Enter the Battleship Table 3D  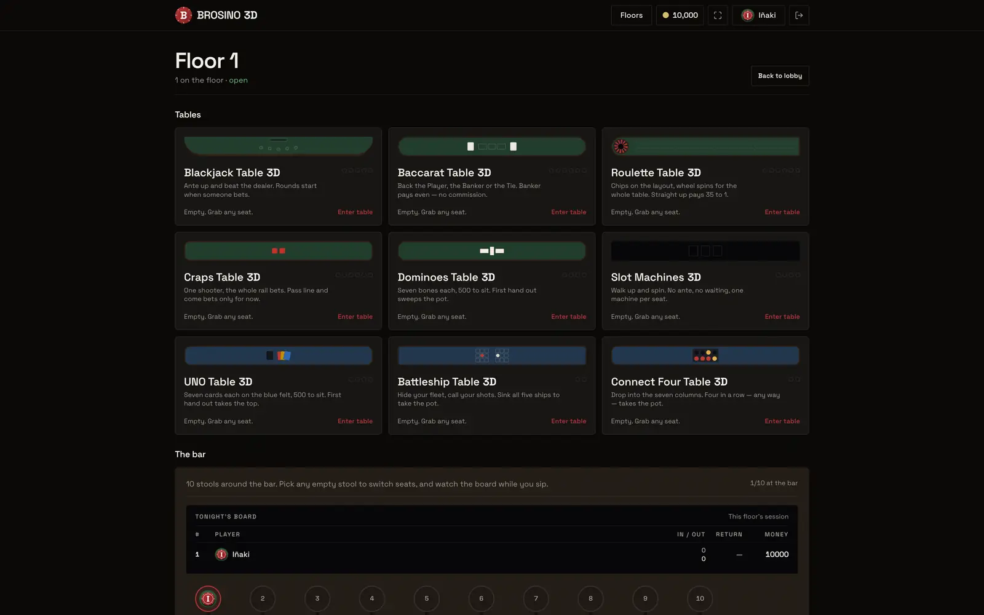568,421
